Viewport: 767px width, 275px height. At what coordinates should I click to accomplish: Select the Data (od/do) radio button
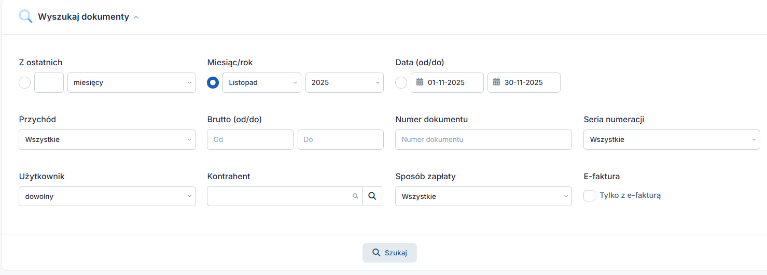click(x=401, y=83)
